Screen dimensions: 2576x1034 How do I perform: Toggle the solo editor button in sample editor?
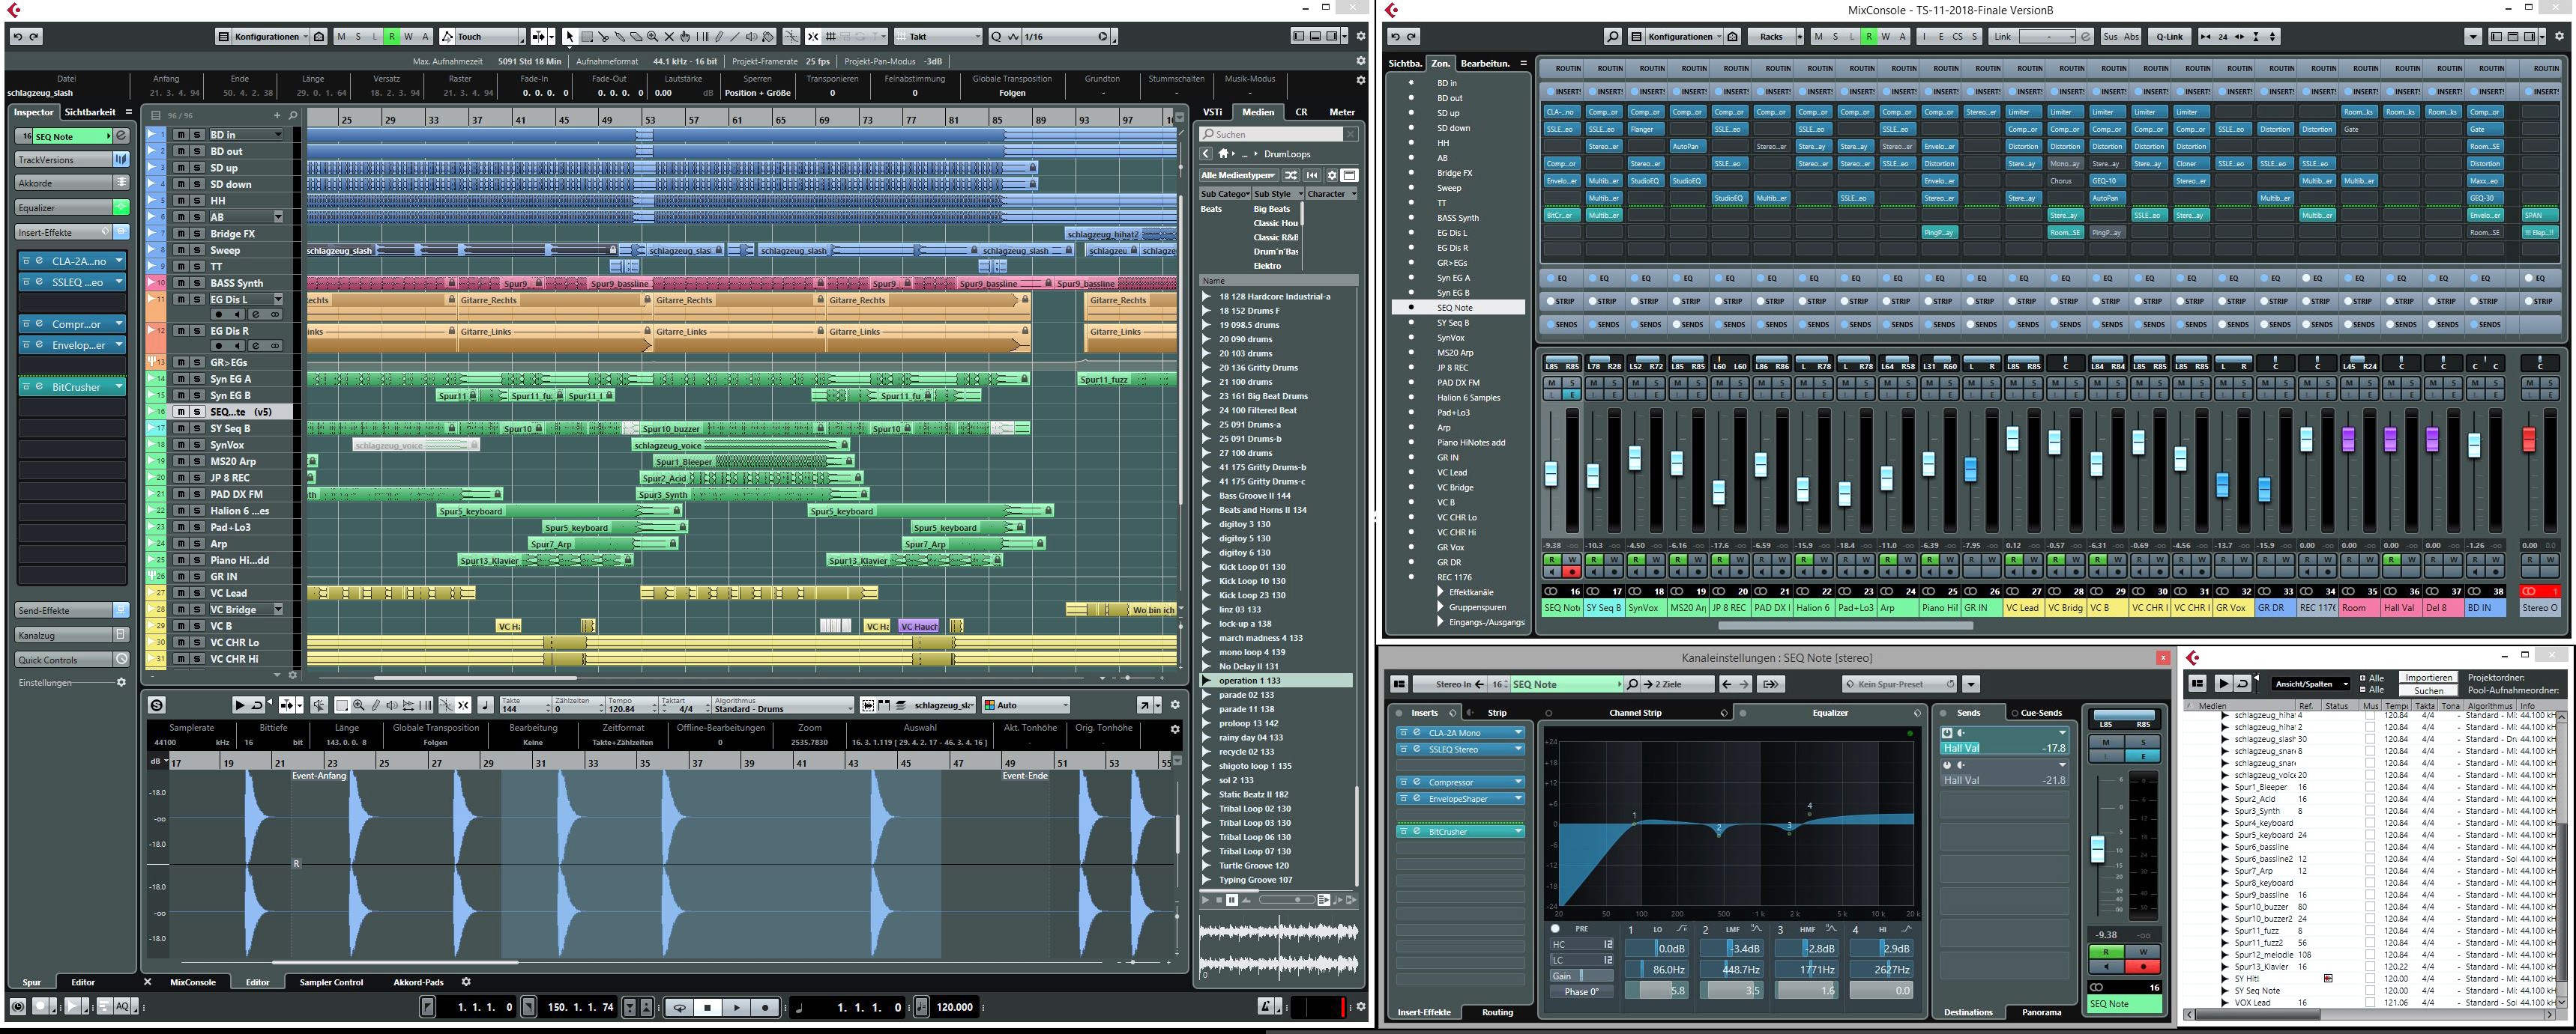point(157,705)
